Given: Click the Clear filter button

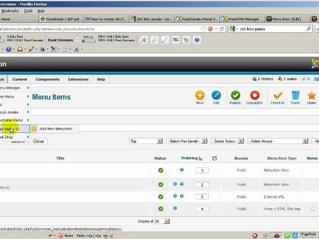Looking at the screenshot, I should [x=39, y=141].
